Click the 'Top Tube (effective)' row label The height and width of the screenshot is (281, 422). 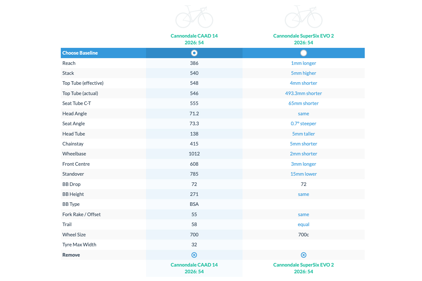tap(83, 83)
